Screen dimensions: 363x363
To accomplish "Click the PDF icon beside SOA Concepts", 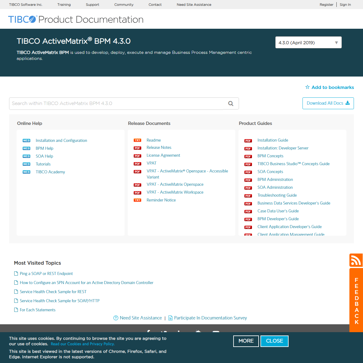I will pos(248,172).
